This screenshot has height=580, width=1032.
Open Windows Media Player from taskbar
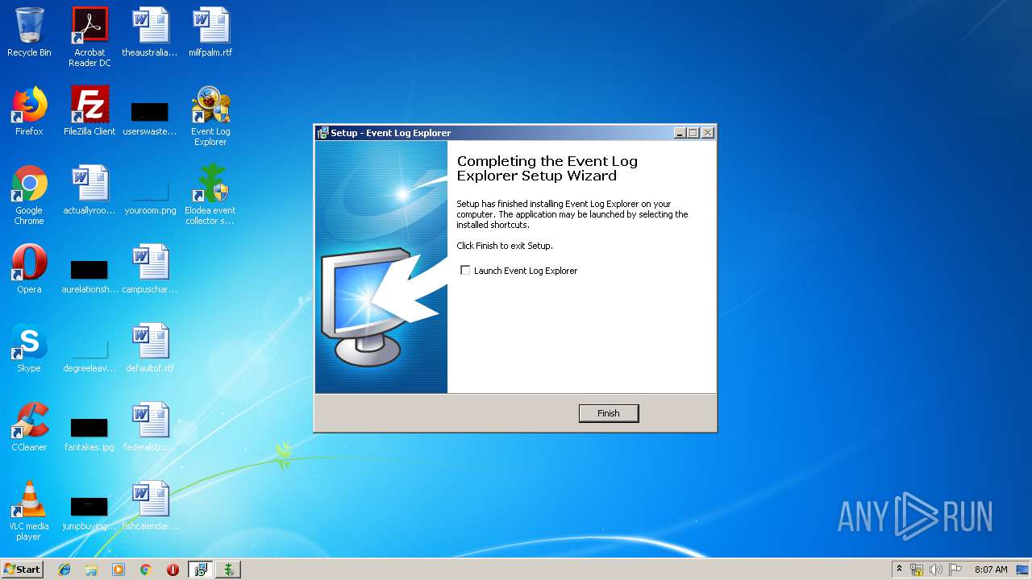(x=119, y=570)
